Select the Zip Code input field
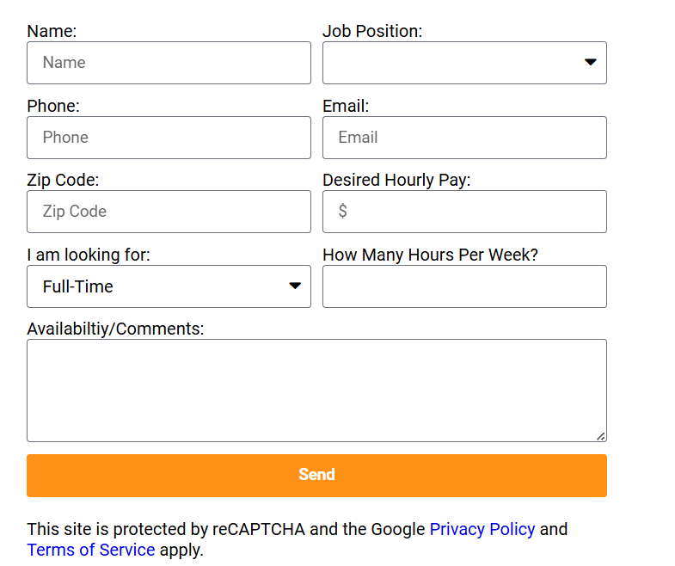675x566 pixels. coord(169,212)
